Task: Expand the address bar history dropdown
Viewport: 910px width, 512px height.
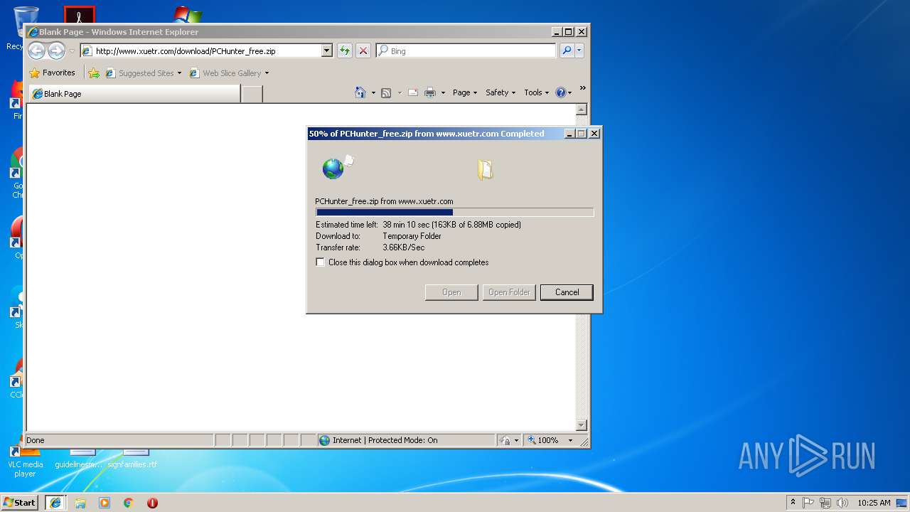Action: click(327, 51)
